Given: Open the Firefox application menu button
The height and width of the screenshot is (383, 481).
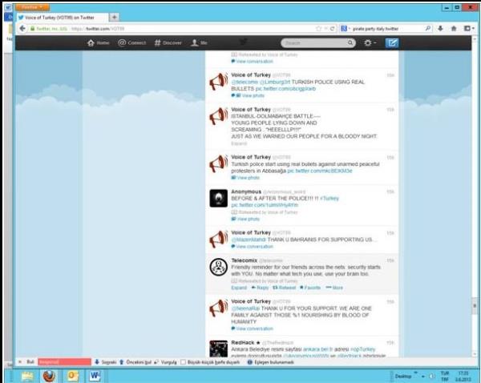Looking at the screenshot, I should point(32,7).
